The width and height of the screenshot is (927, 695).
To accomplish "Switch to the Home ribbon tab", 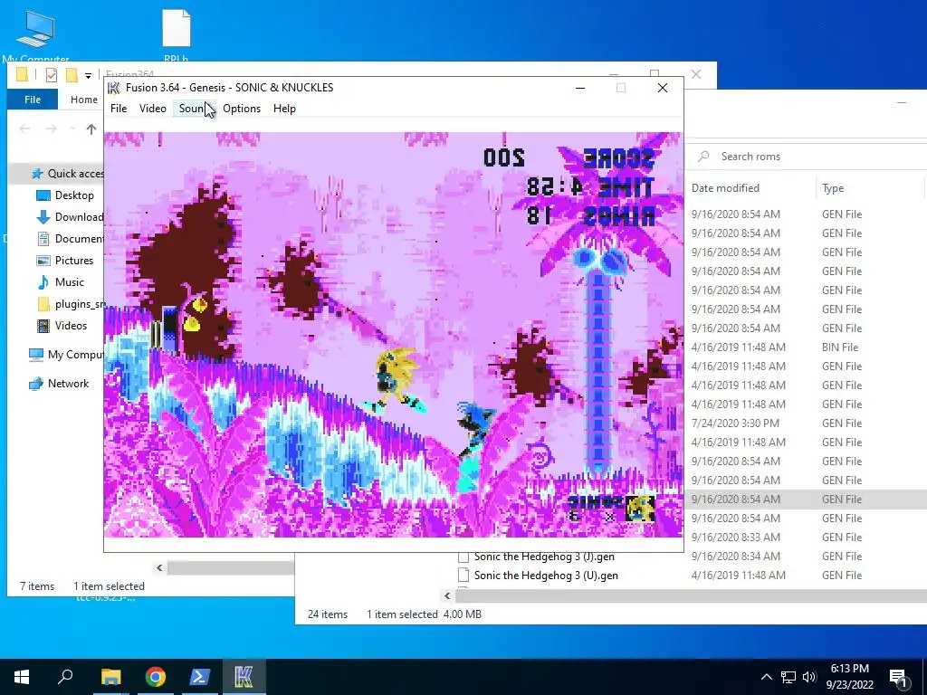I will click(84, 100).
